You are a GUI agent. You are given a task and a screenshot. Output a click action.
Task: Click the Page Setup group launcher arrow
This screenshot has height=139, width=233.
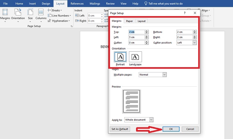click(x=72, y=26)
